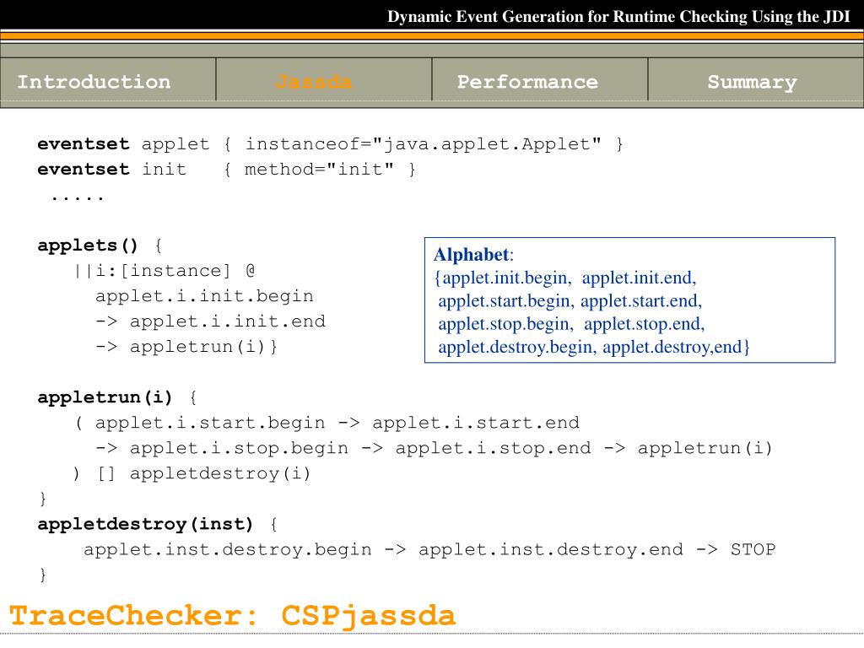
Task: Click 'applet.i.start.end' in the appletrun body
Action: click(x=476, y=423)
